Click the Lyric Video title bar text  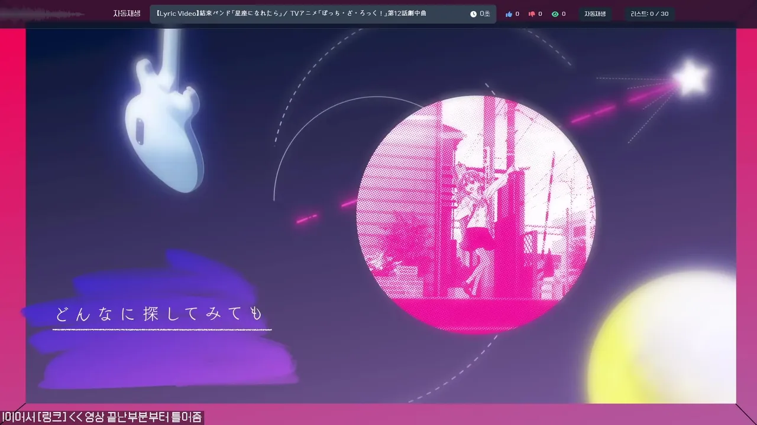291,13
